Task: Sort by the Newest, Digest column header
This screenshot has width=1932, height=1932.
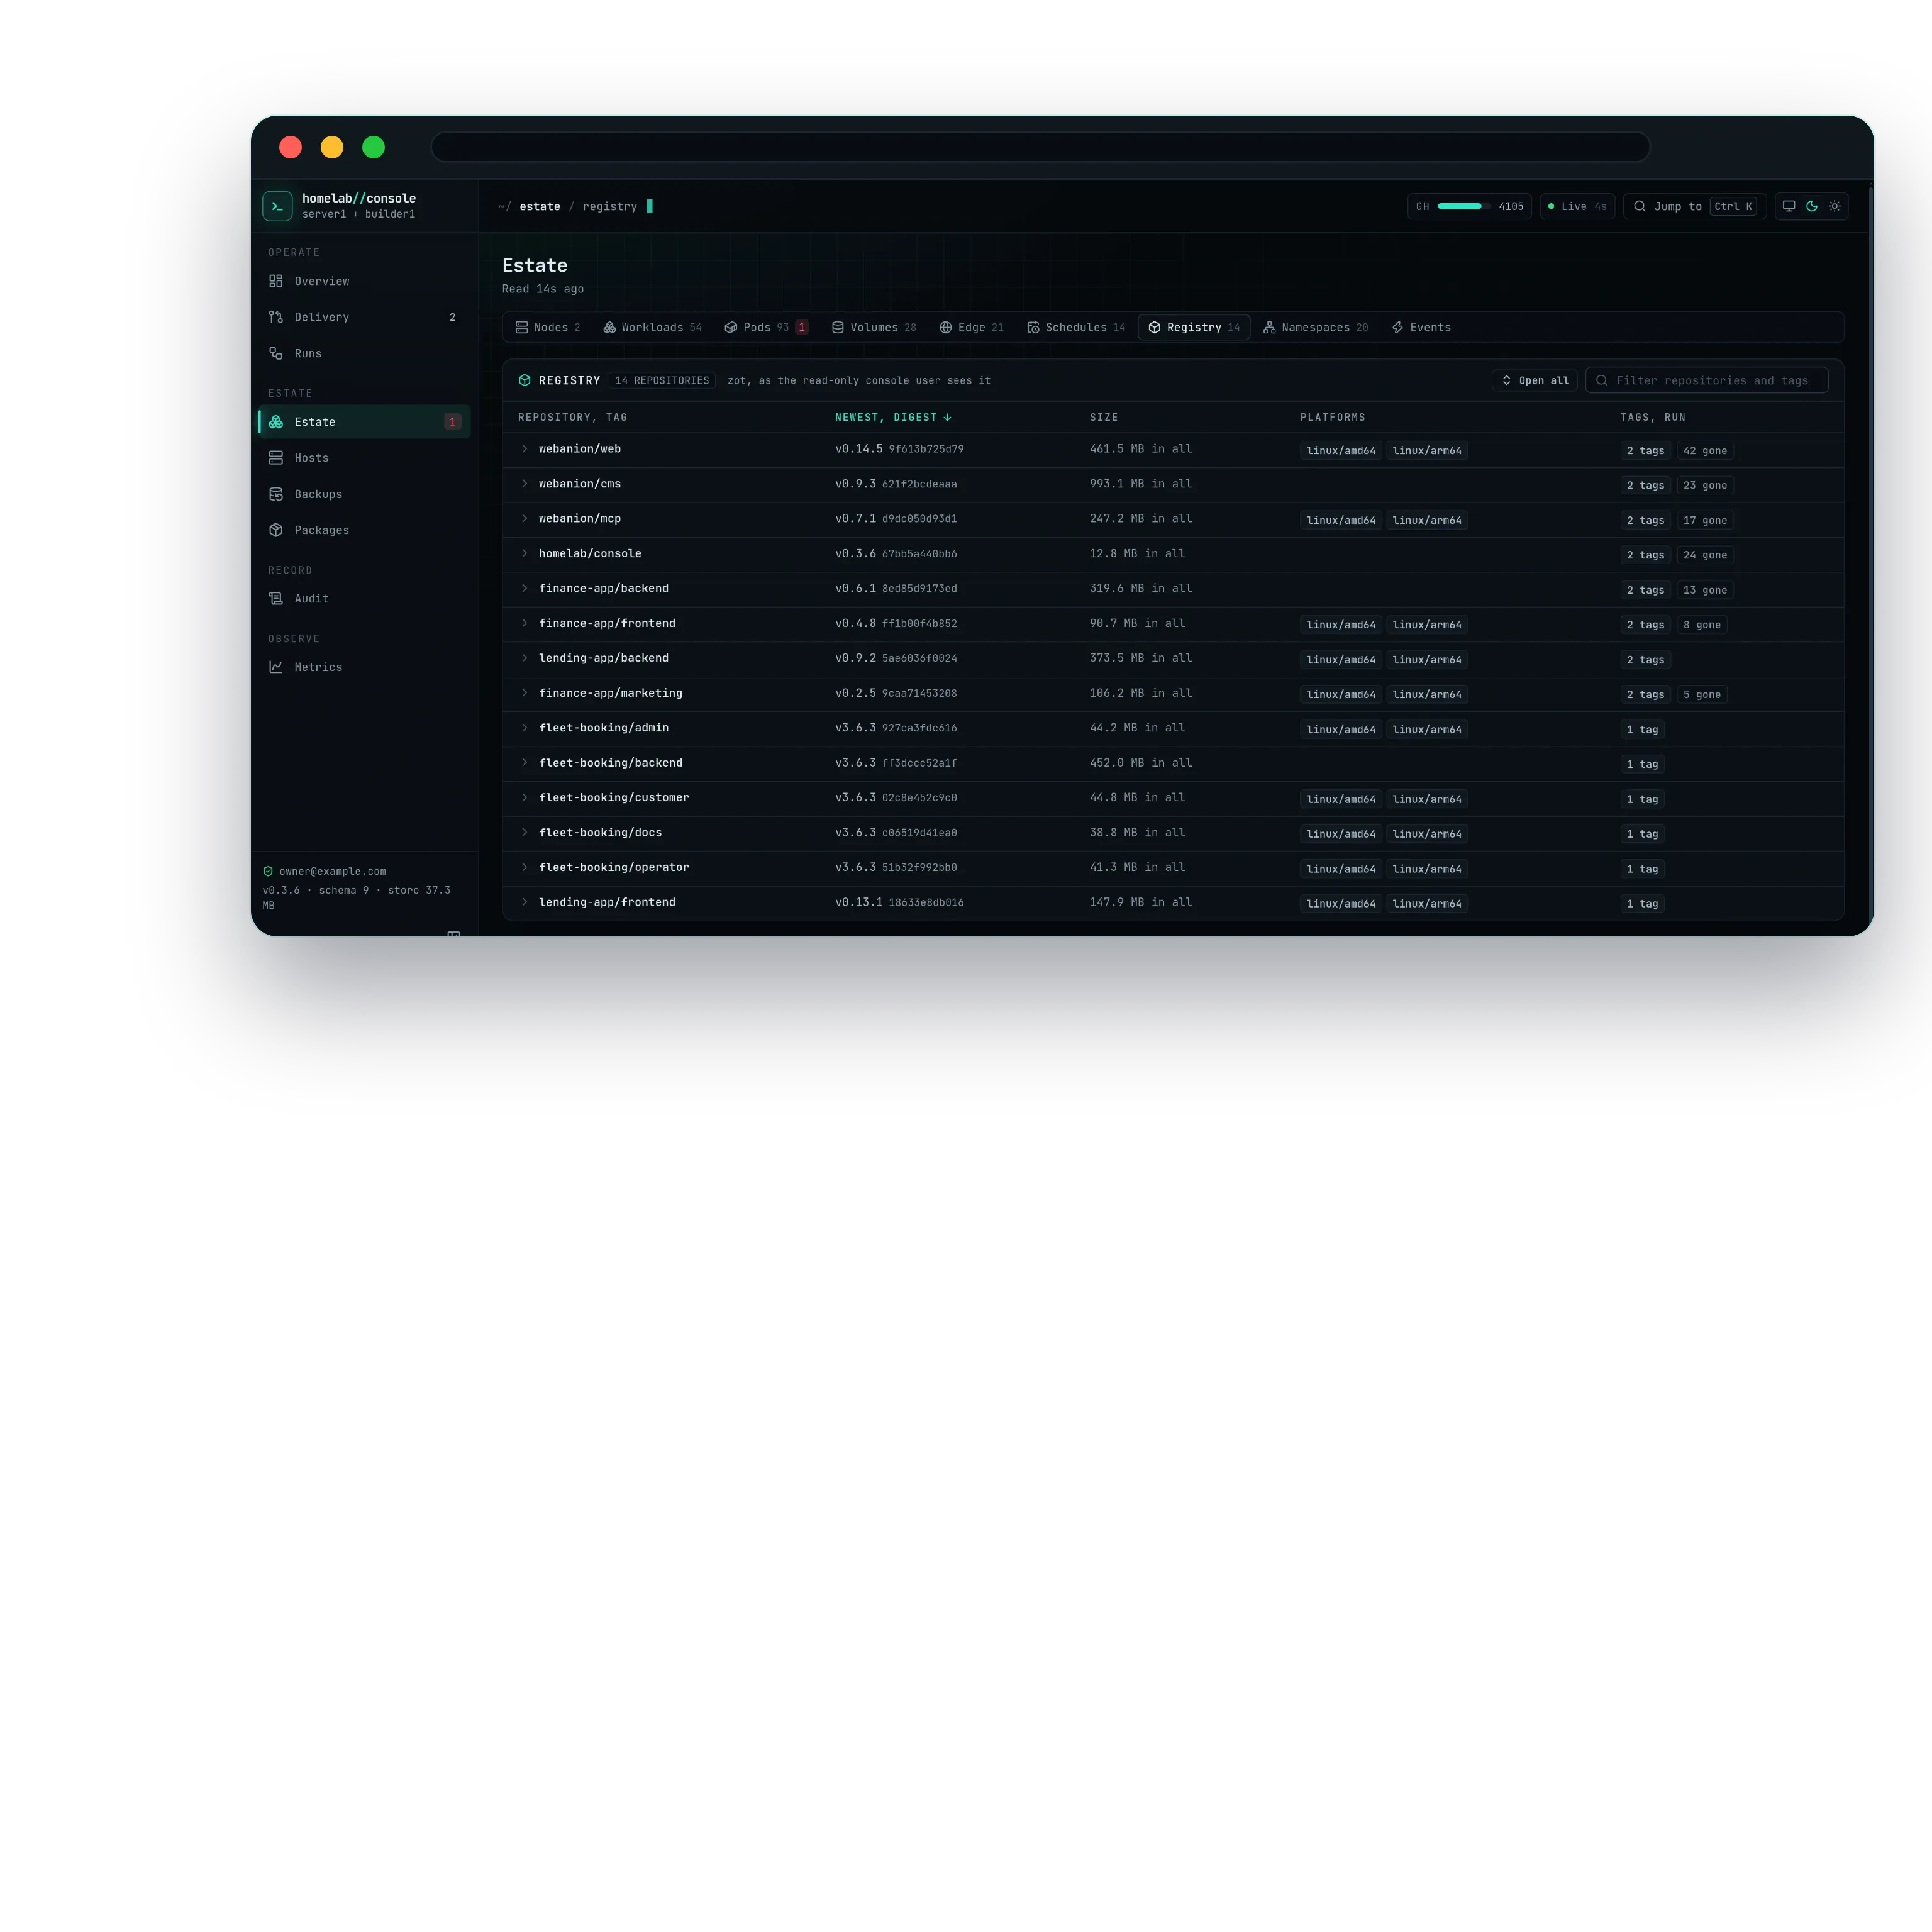Action: 893,417
